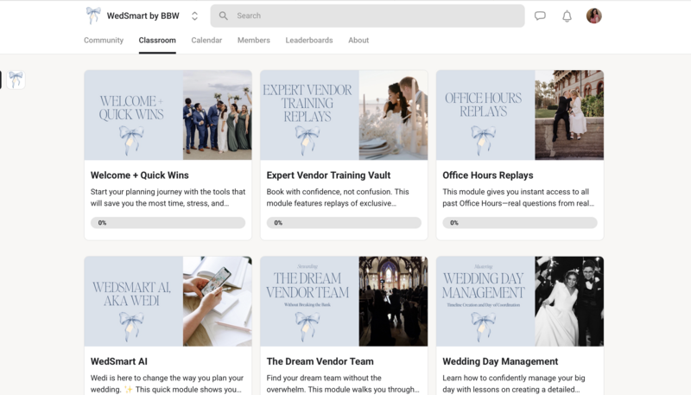Open the Members tab

pyautogui.click(x=254, y=41)
